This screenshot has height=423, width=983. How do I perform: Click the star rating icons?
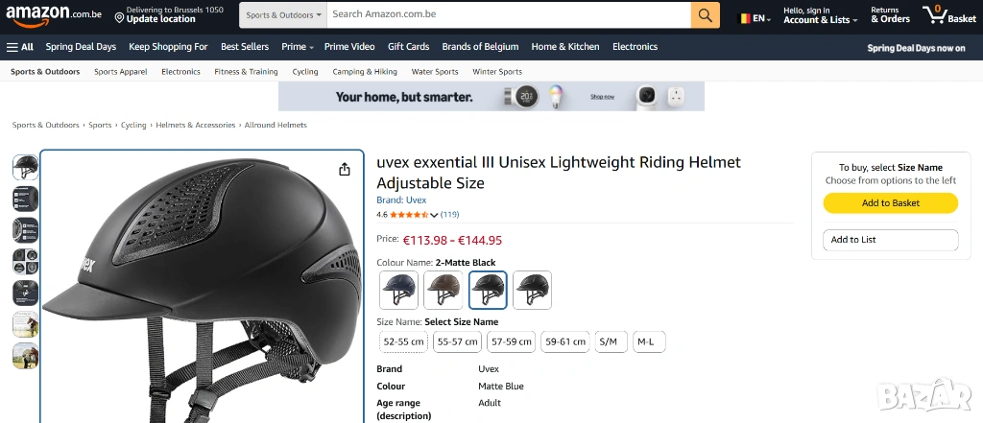tap(408, 215)
